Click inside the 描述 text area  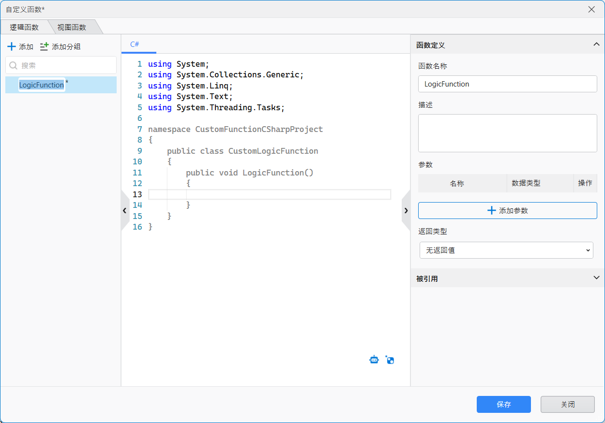tap(507, 133)
